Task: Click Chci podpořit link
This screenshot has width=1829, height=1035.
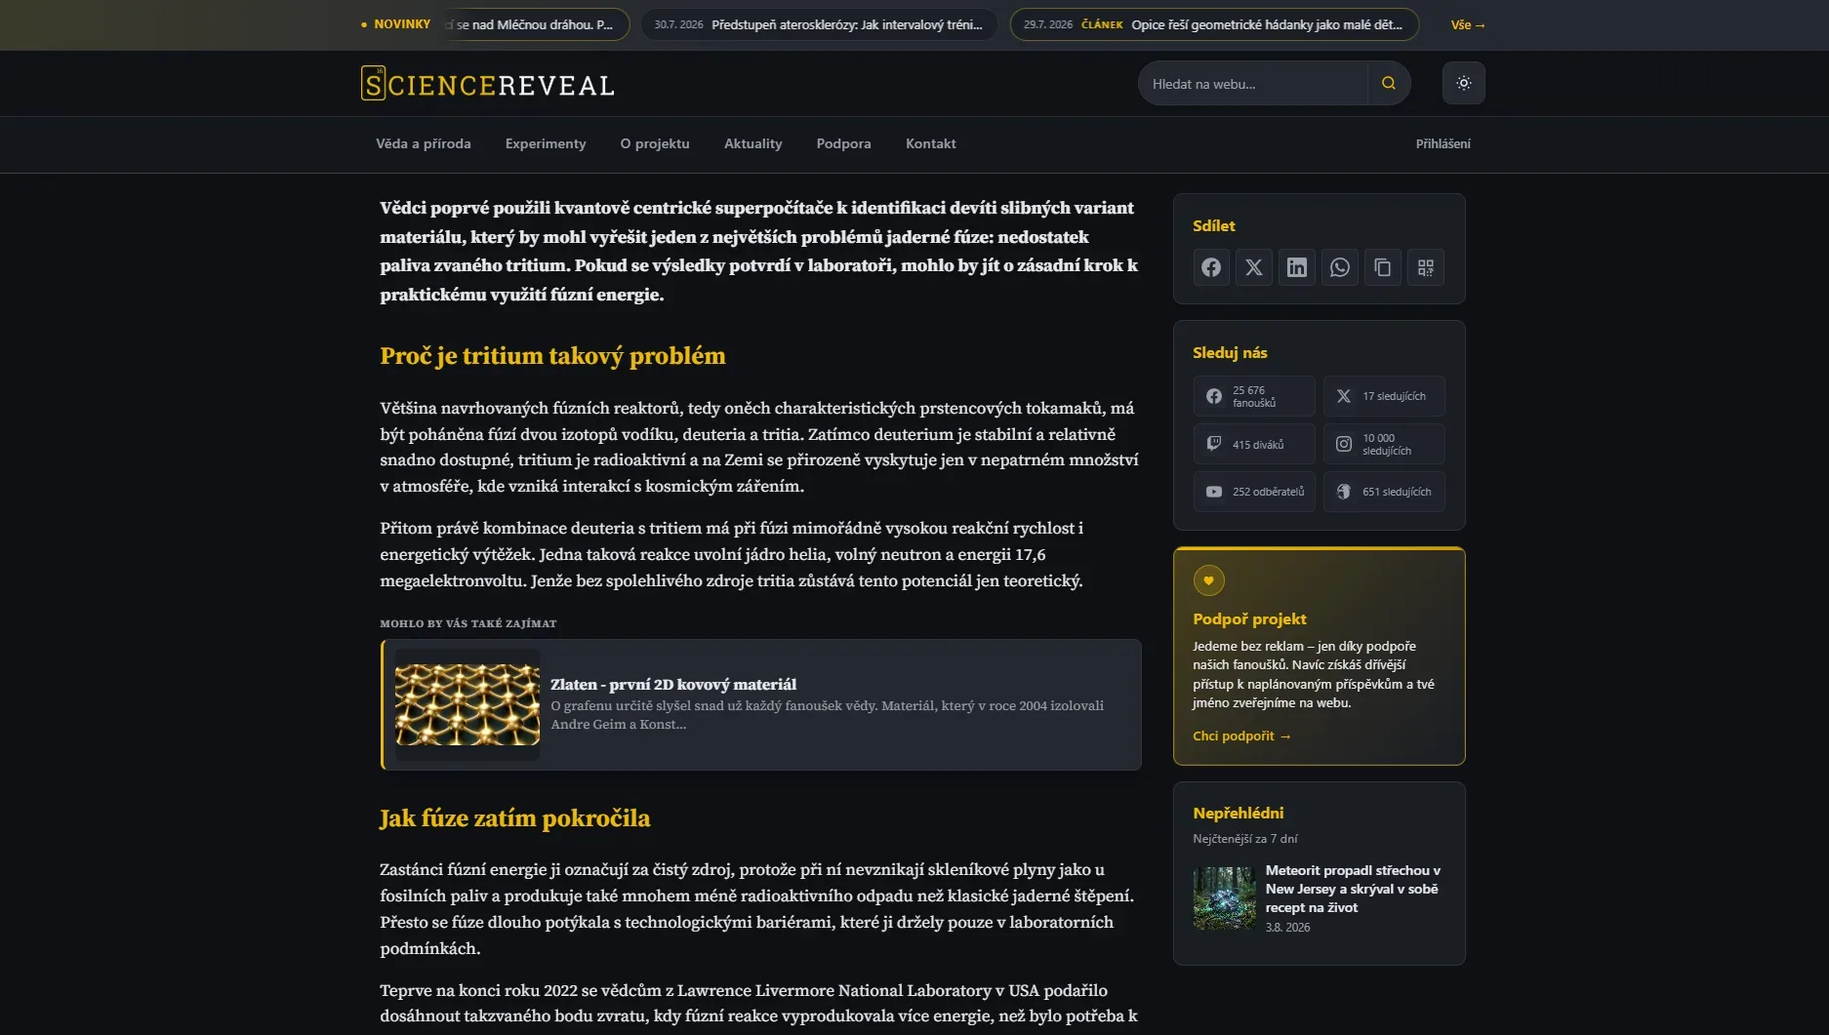Action: 1241,736
